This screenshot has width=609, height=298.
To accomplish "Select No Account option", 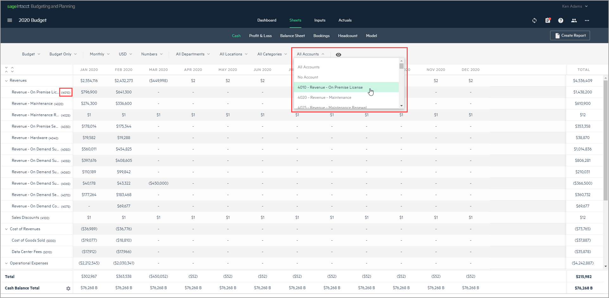I will click(x=346, y=77).
